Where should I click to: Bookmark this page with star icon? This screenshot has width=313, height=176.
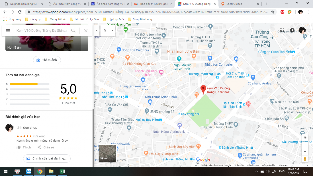pos(273,12)
